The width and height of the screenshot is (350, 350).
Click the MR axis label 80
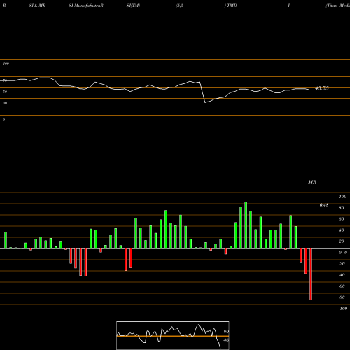(x=342, y=208)
